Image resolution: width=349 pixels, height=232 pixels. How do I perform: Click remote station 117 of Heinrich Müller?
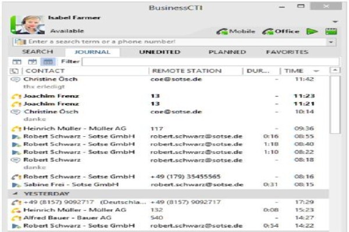[x=157, y=129]
